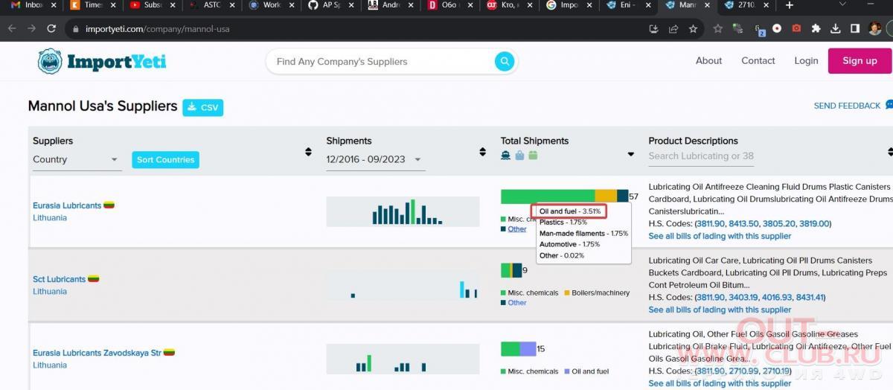Viewport: 893px width, 390px height.
Task: Click 'Man-made filaments - 1.75%' tooltip entry
Action: [x=583, y=234]
